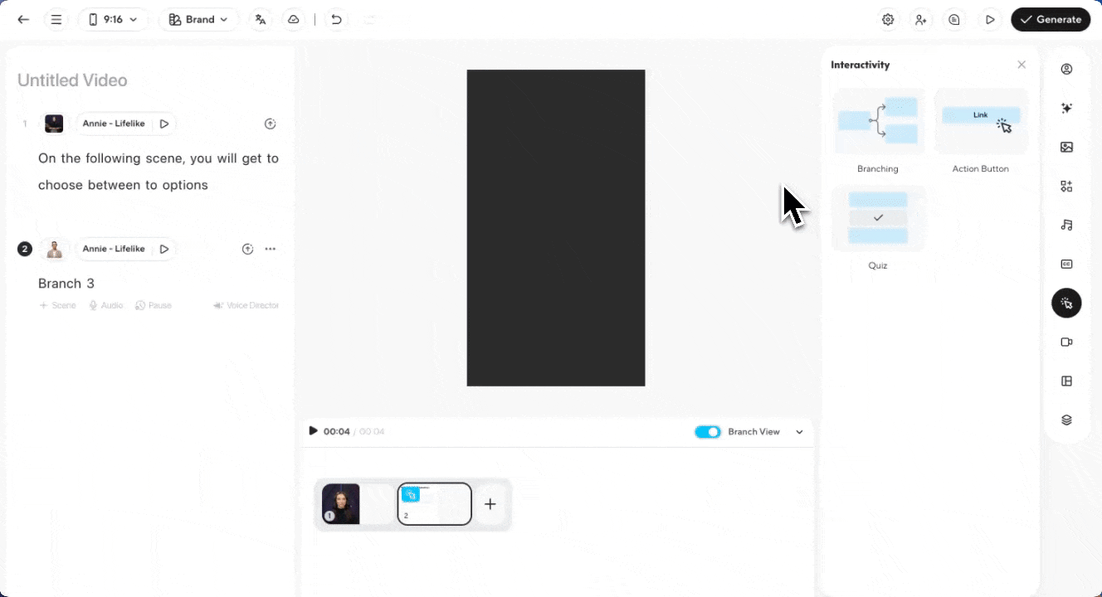Open the Brand dropdown

[198, 20]
